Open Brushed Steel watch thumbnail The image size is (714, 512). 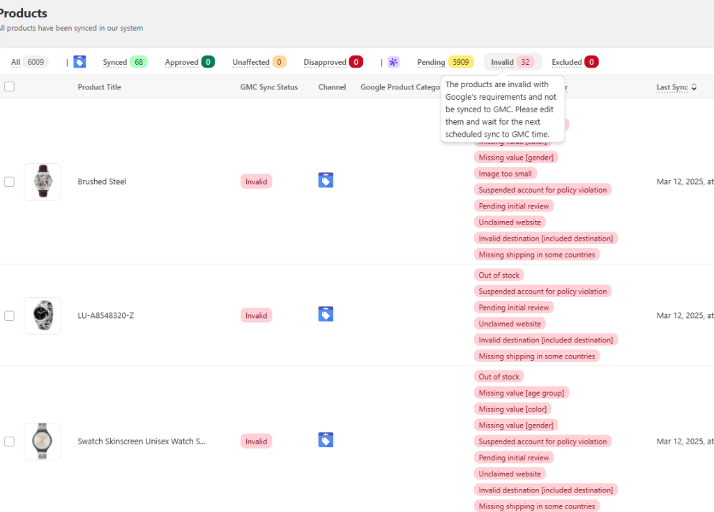(x=43, y=182)
